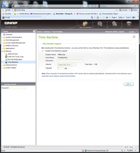
Task: Click the RSS feeds icon
Action: click(x=98, y=17)
